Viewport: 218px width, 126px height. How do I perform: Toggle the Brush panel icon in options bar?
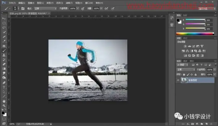(x=23, y=9)
